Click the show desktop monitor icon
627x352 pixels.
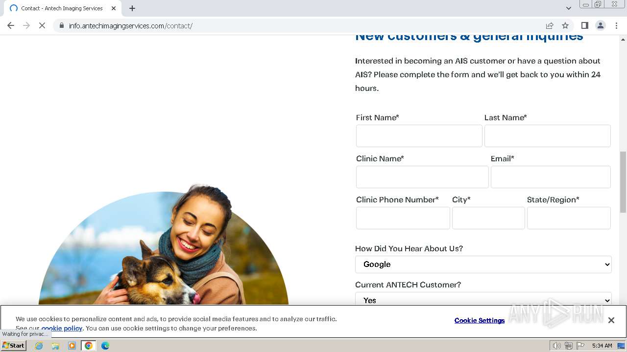point(621,346)
